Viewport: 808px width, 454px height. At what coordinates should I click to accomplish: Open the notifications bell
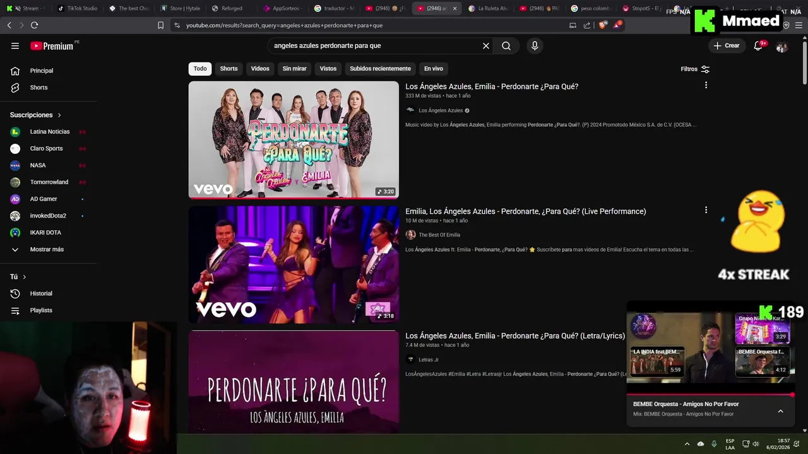(758, 45)
